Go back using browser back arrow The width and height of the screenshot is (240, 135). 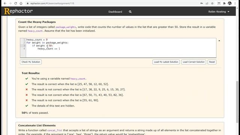[x=5, y=3]
